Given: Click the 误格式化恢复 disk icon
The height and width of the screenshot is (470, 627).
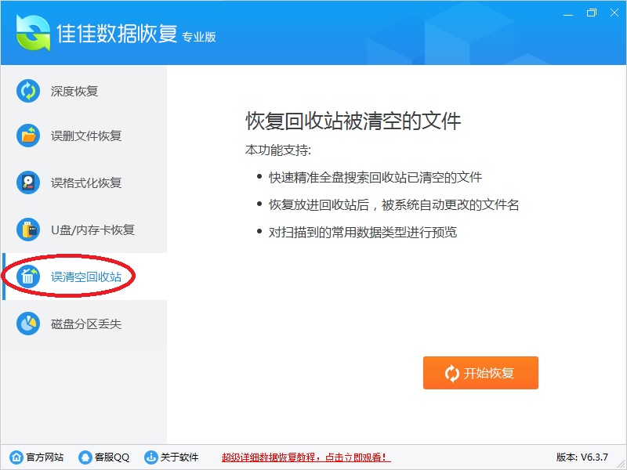Looking at the screenshot, I should [28, 183].
